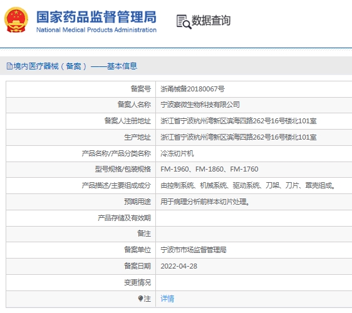This screenshot has width=352, height=313.
Task: Click the national emblem logo
Action: click(x=16, y=20)
